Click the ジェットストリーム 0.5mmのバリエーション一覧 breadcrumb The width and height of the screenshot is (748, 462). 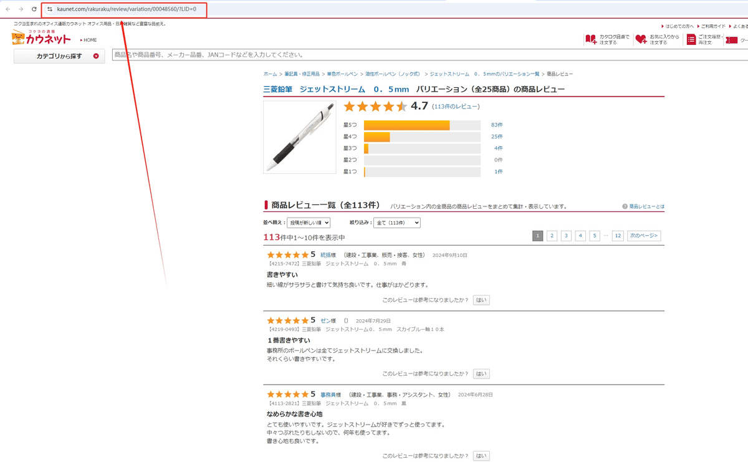484,74
